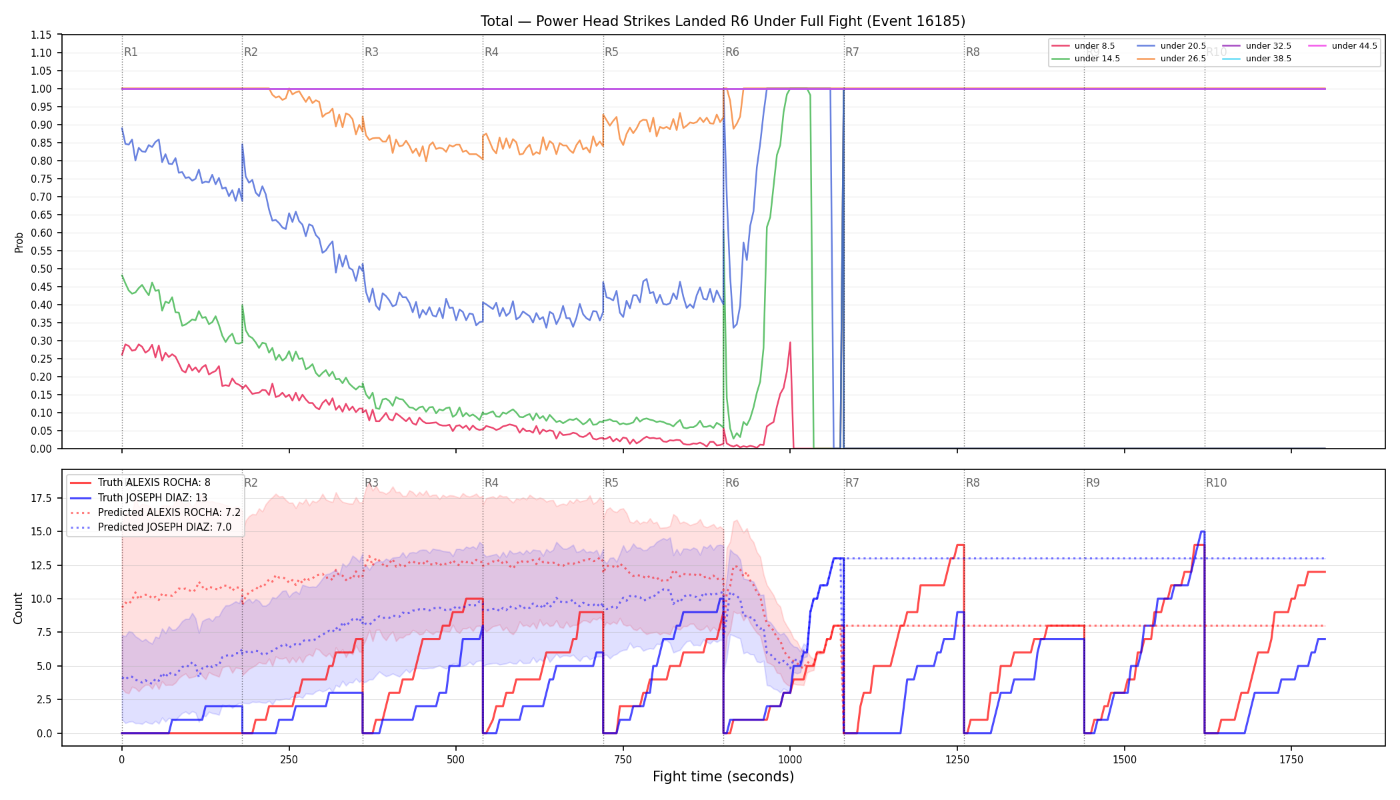Select the R5 round label in the Count chart
Viewport: 1400px width, 800px height.
click(x=611, y=483)
